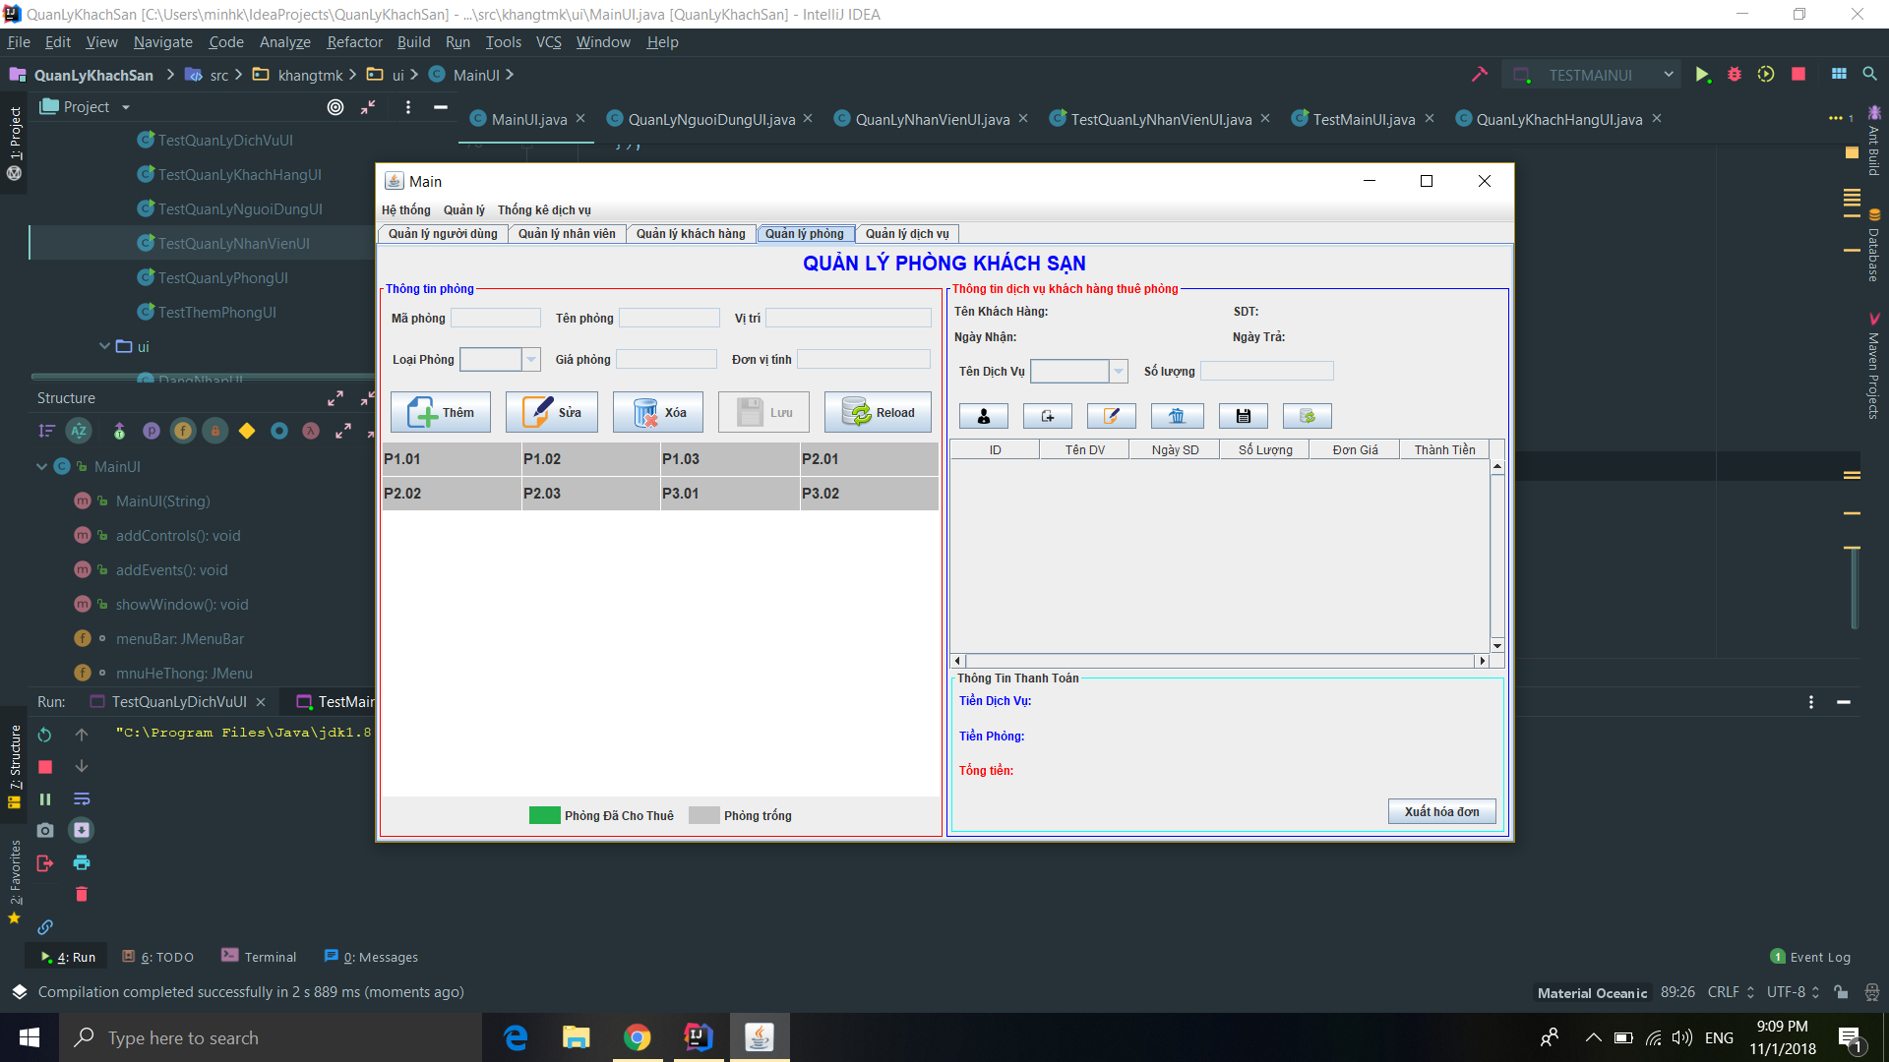The image size is (1889, 1062).
Task: Click the add-service document plus icon
Action: pyautogui.click(x=1047, y=416)
